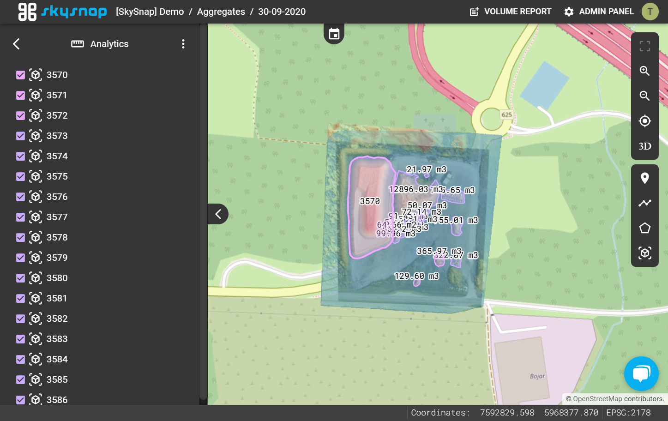The height and width of the screenshot is (421, 668).
Task: Open the calendar date picker on map
Action: 334,34
